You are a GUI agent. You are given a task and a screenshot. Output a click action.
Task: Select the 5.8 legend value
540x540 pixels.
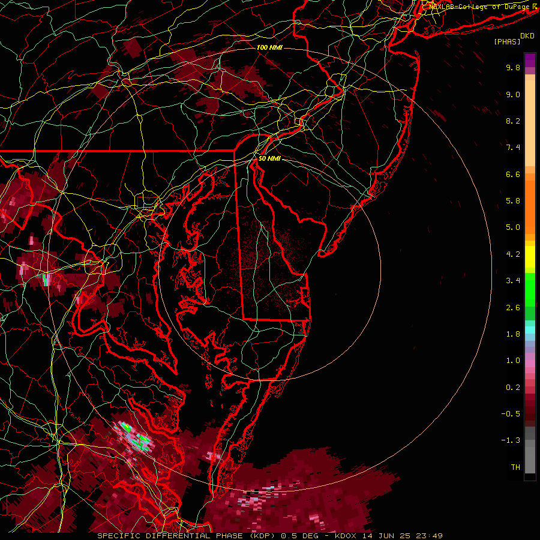pos(513,201)
